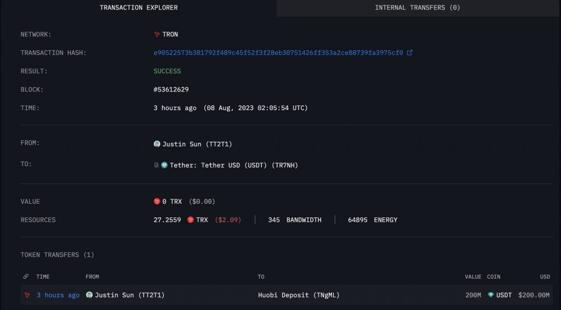561x310 pixels.
Task: Click the external link icon beside hash
Action: coord(410,53)
